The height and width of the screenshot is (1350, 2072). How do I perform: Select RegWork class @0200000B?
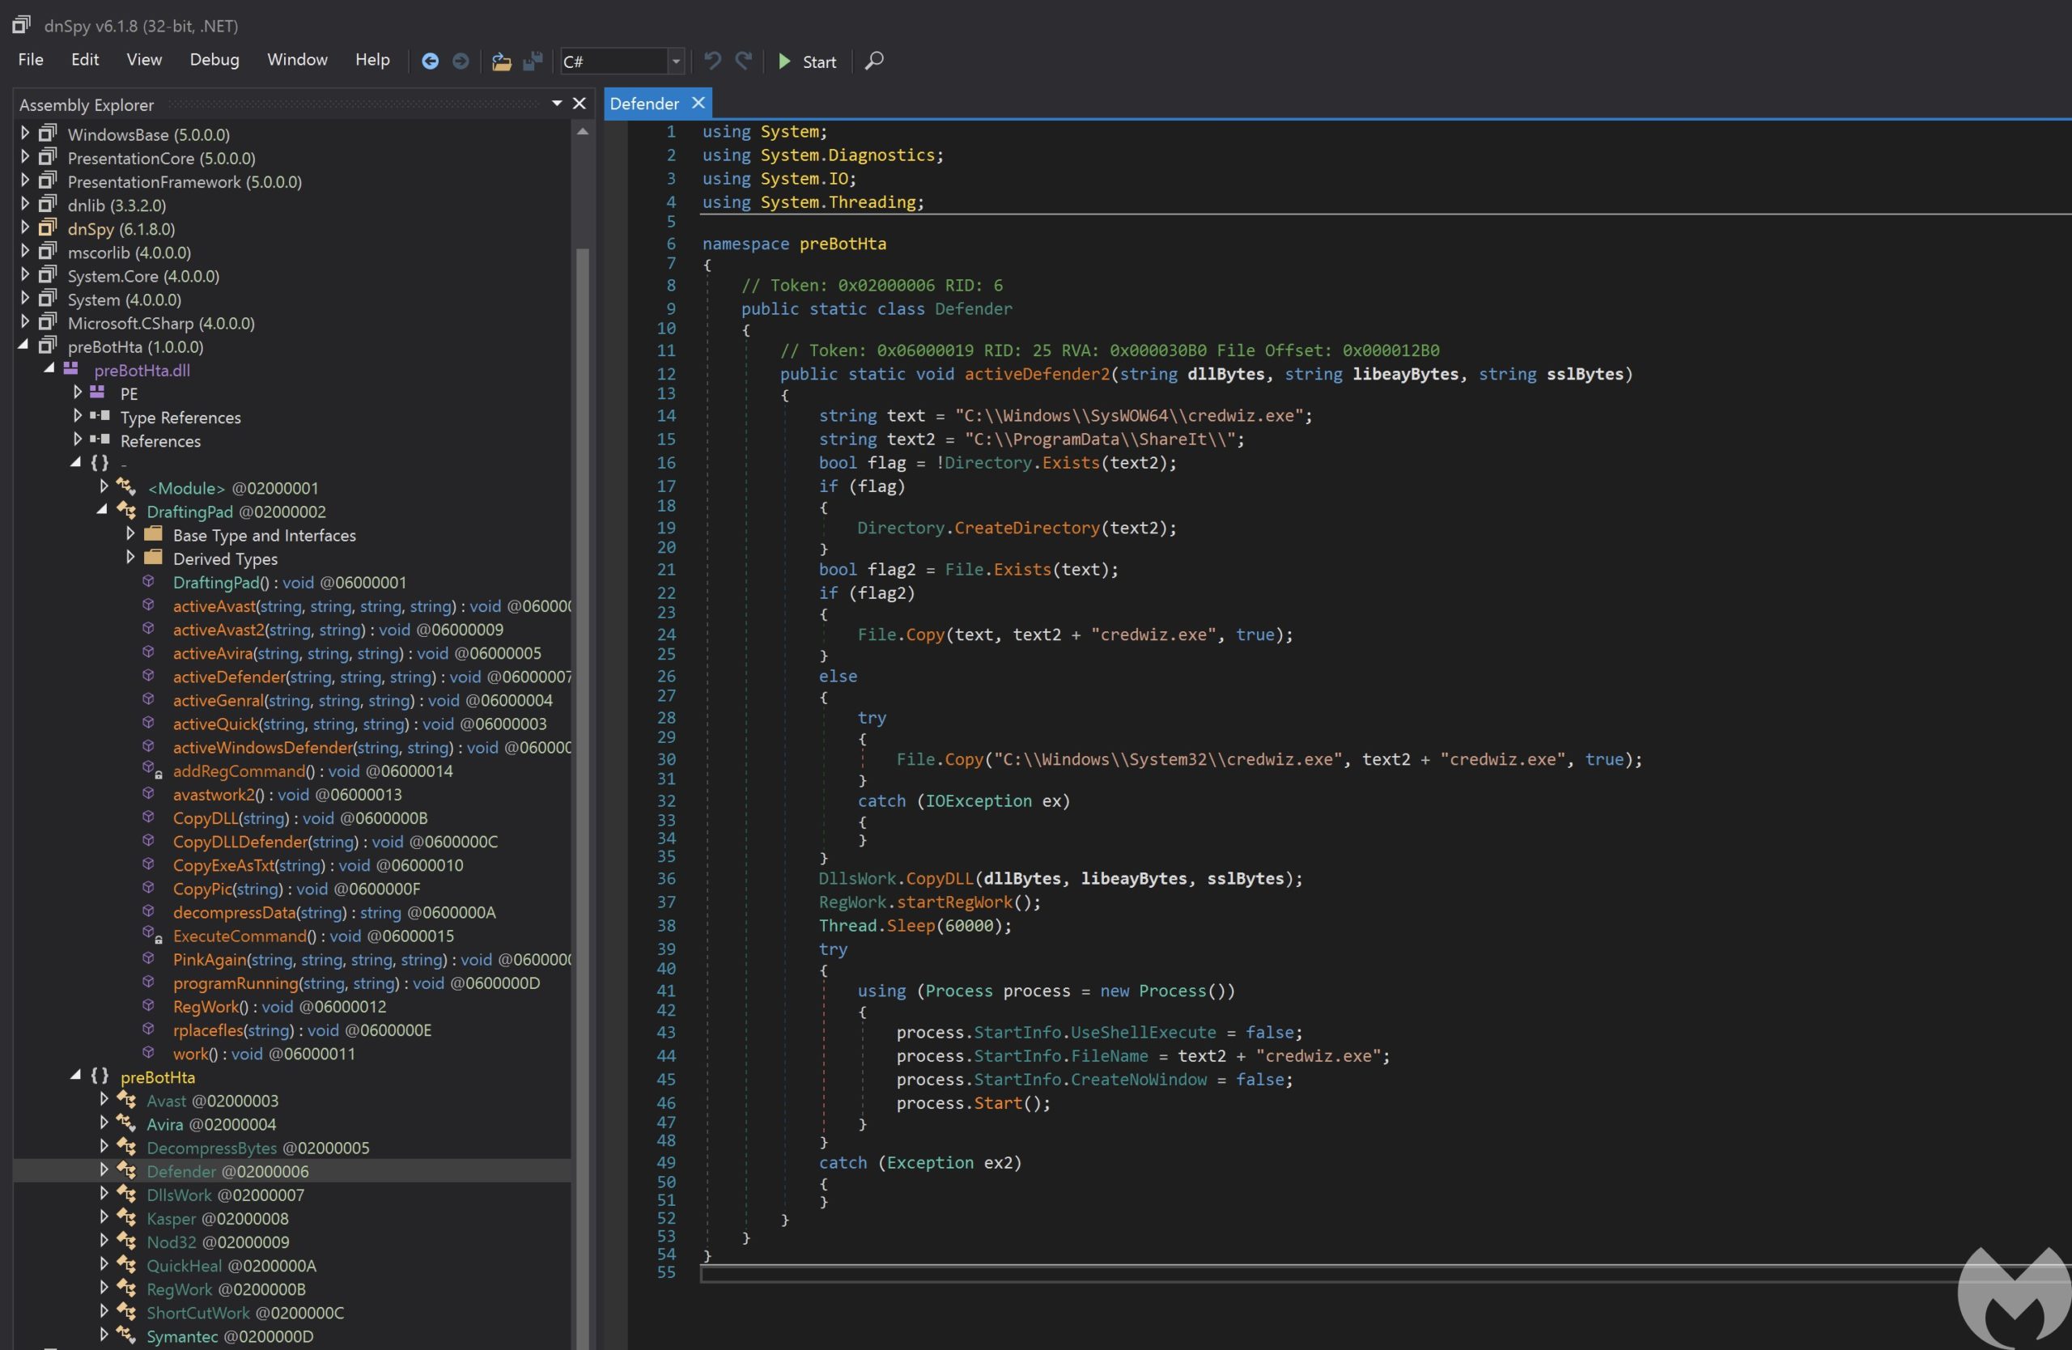coord(226,1289)
